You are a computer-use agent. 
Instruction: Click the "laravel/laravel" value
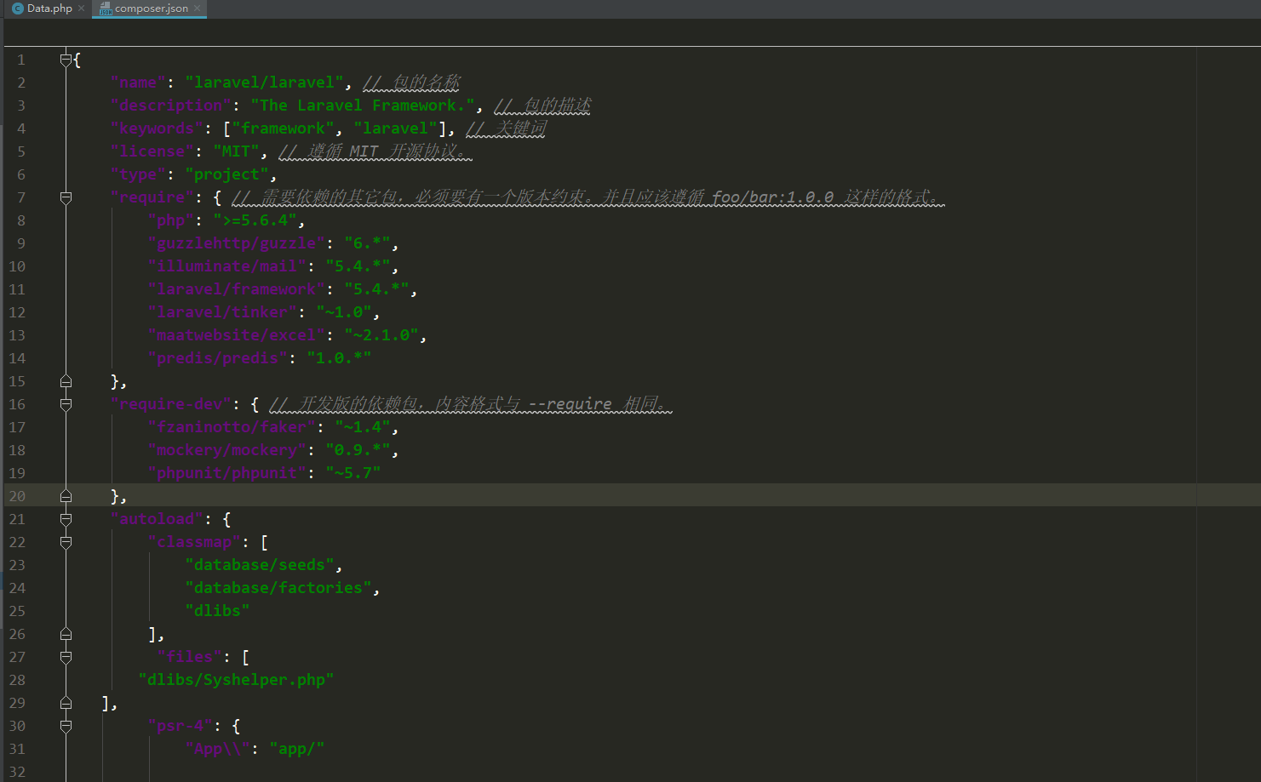coord(264,83)
